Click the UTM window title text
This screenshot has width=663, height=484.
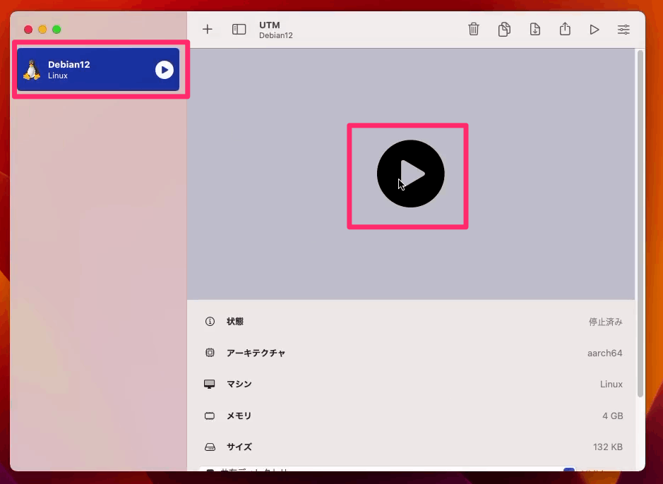pos(269,25)
